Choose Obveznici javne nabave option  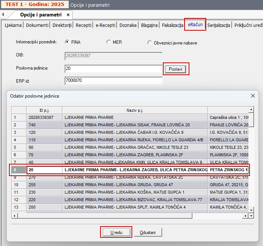tap(150, 43)
